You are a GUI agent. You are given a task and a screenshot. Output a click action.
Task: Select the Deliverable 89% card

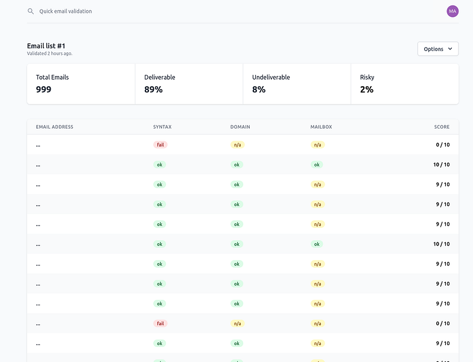coord(189,84)
